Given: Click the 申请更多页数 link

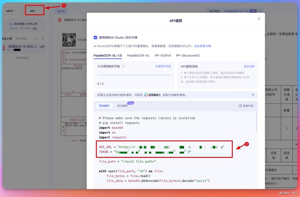Looking at the screenshot, I should (x=163, y=66).
